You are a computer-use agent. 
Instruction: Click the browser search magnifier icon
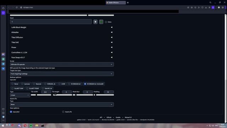coord(210,2)
